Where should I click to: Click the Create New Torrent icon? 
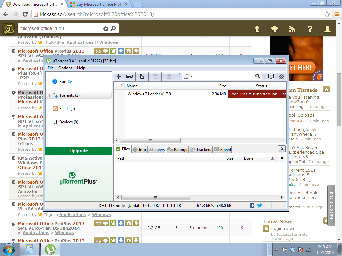(142, 76)
